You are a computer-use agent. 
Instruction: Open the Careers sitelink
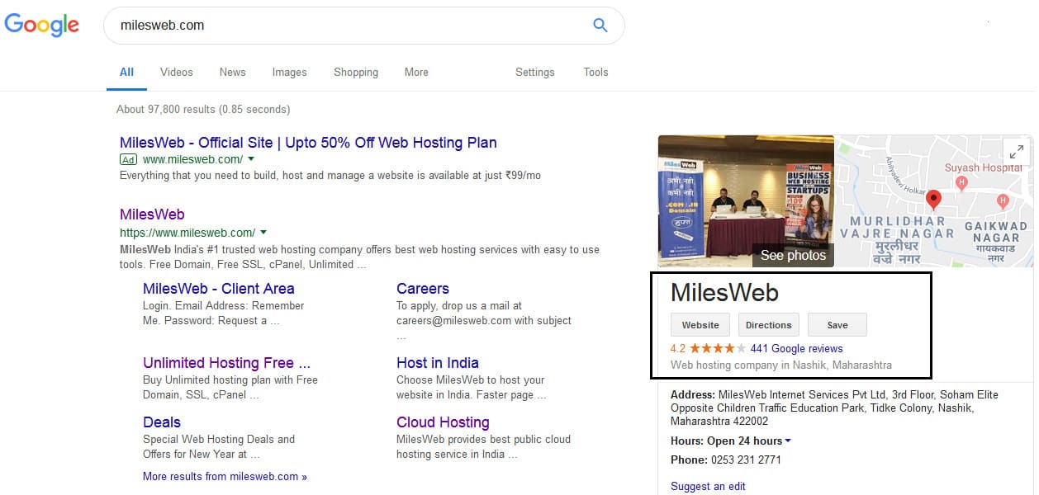(x=423, y=289)
